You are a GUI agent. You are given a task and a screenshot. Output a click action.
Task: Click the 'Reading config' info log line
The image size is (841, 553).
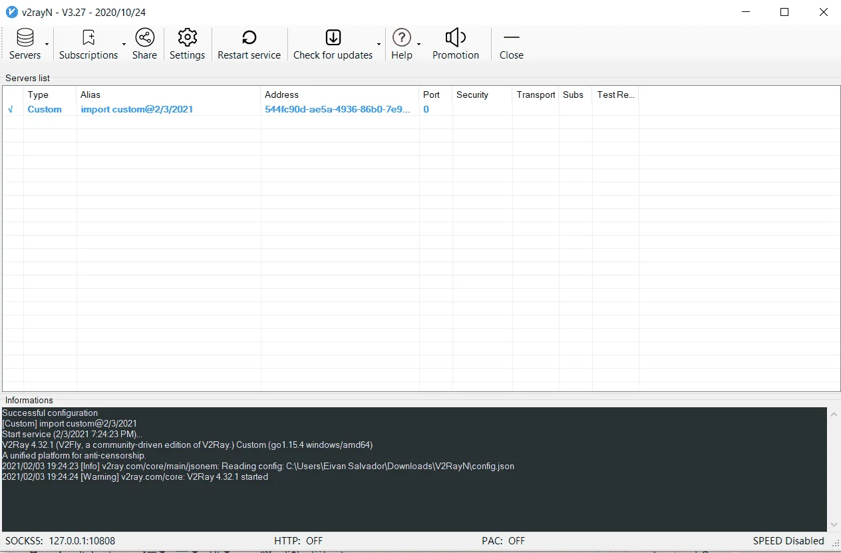click(x=258, y=466)
